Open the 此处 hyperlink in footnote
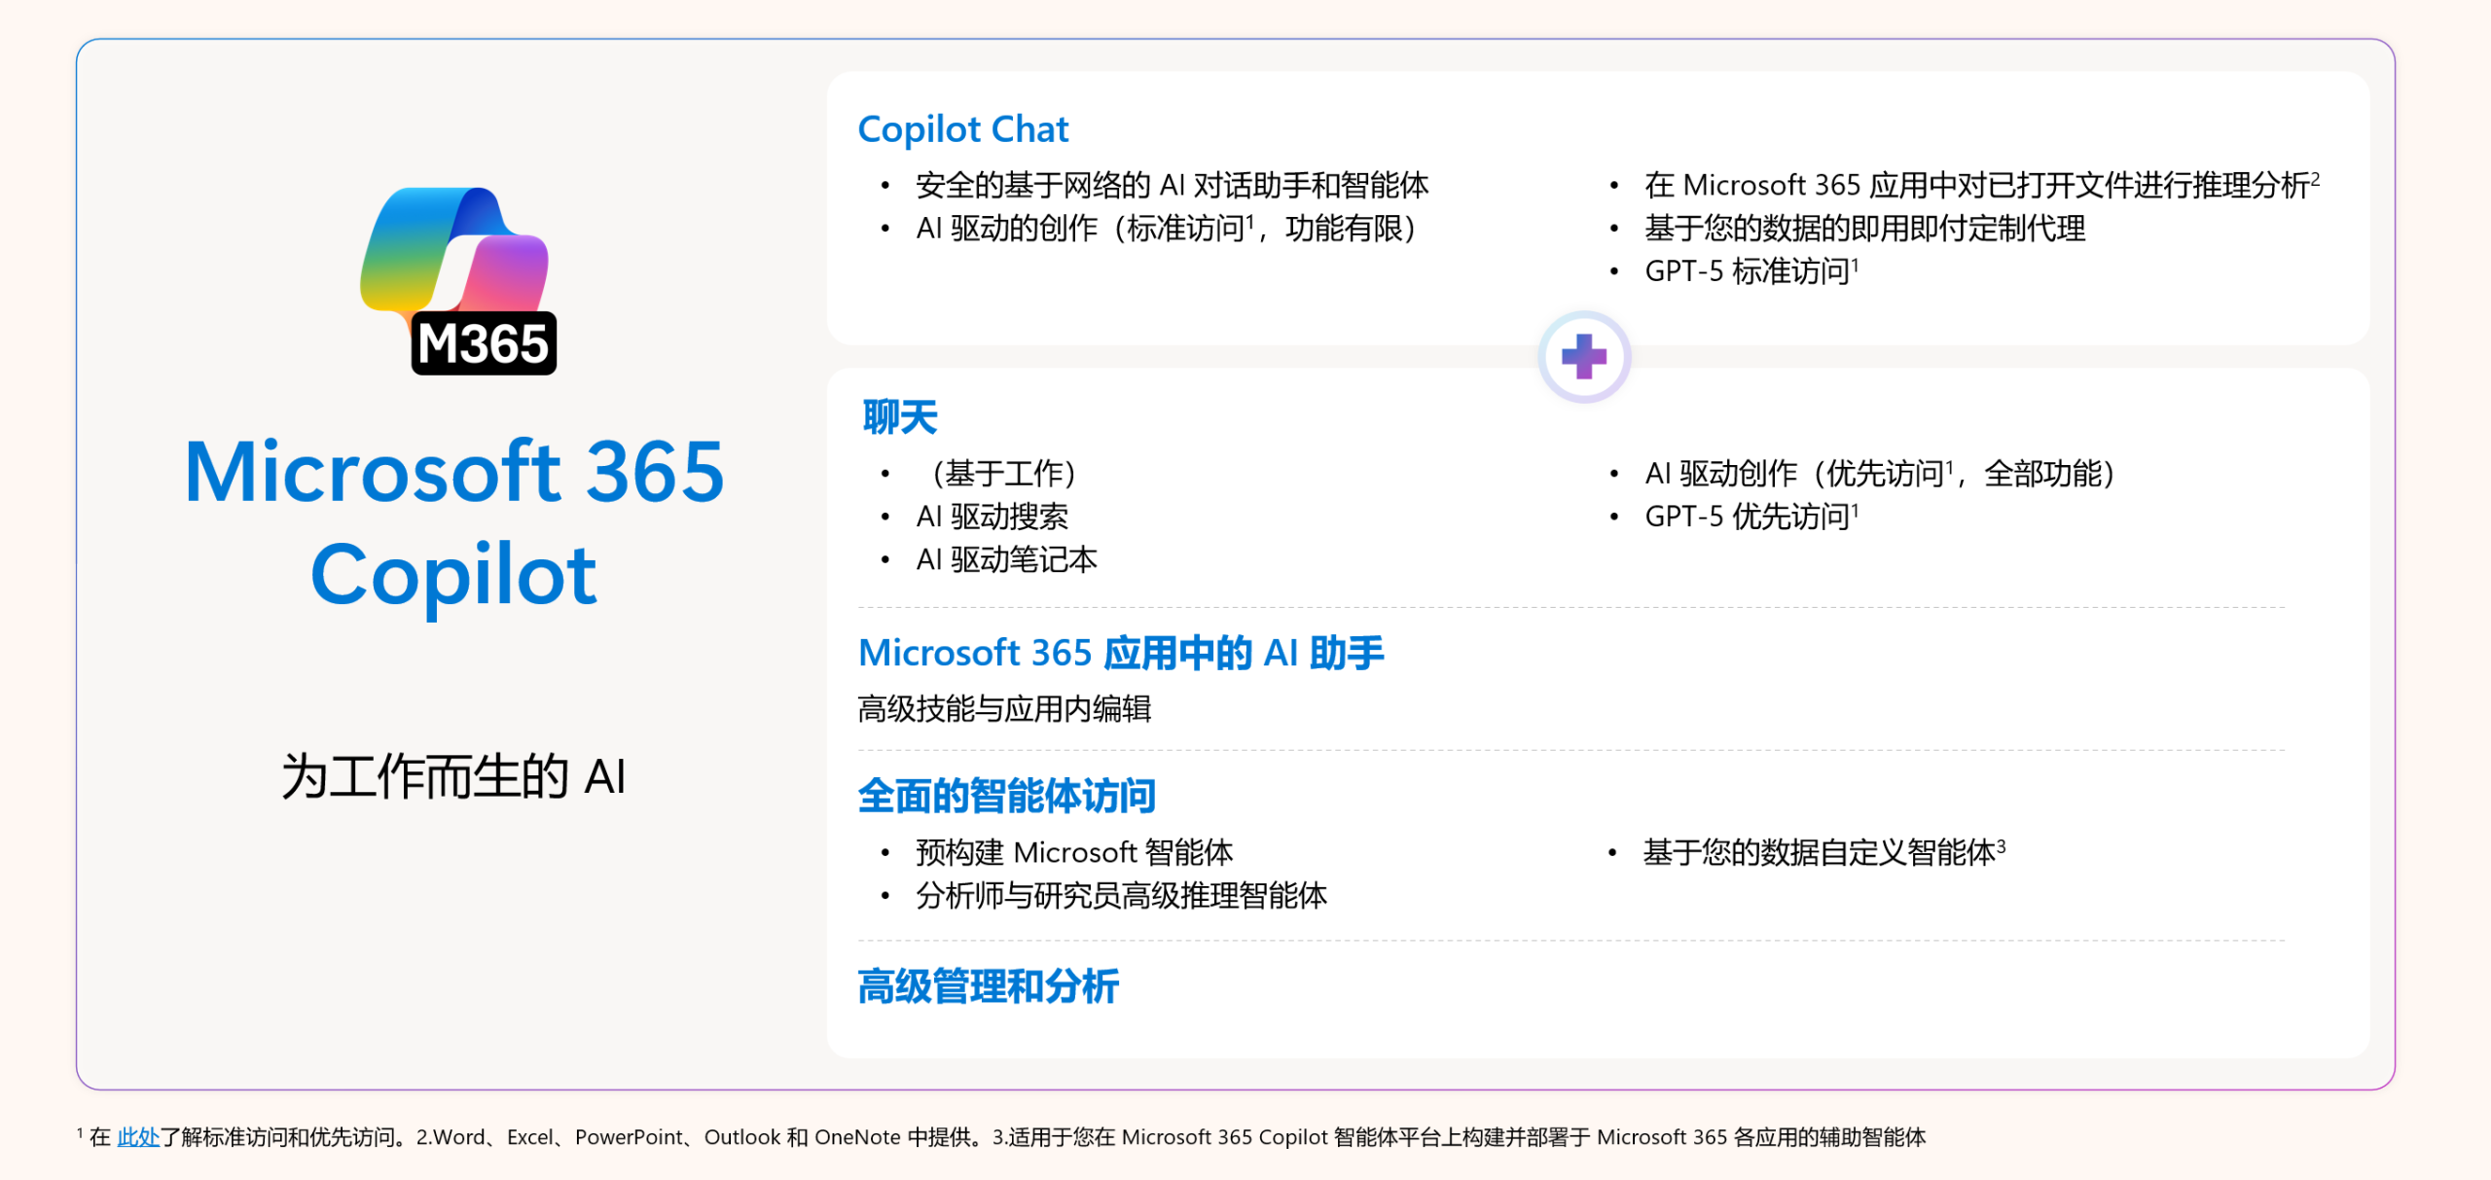The height and width of the screenshot is (1180, 2491). (137, 1136)
